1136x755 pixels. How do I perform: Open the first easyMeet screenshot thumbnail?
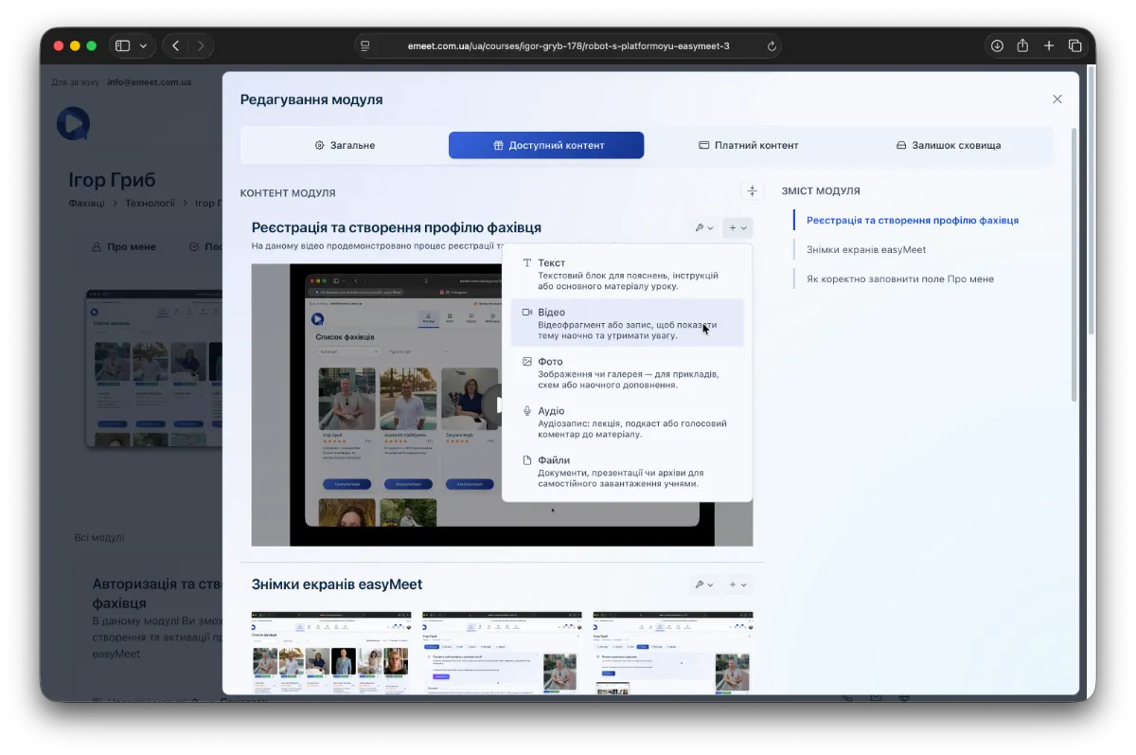click(x=331, y=652)
